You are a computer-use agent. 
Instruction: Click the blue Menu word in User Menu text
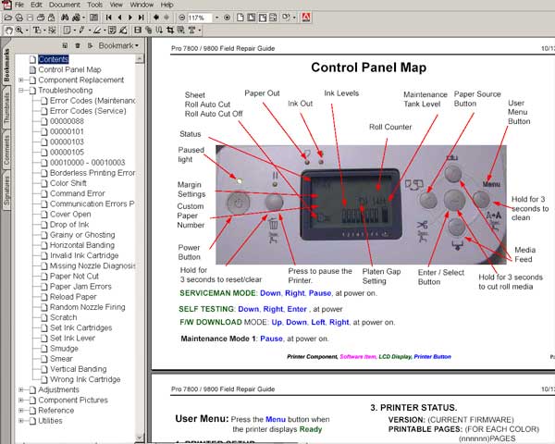coord(276,419)
